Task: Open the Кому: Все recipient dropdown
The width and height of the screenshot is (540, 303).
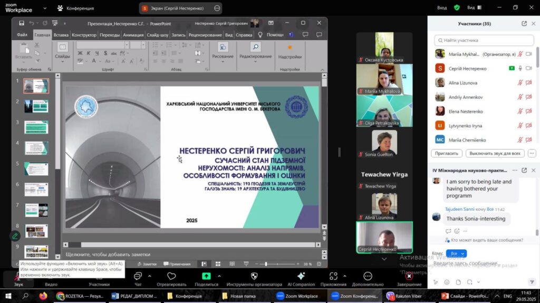Action: pos(456,254)
